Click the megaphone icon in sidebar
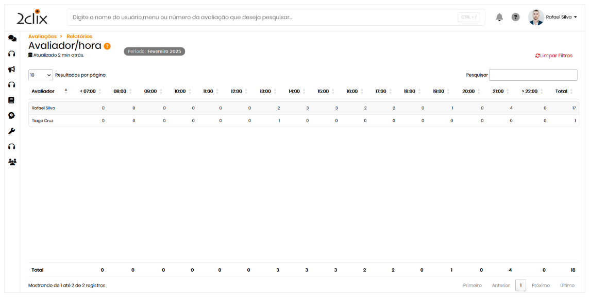 coord(12,69)
